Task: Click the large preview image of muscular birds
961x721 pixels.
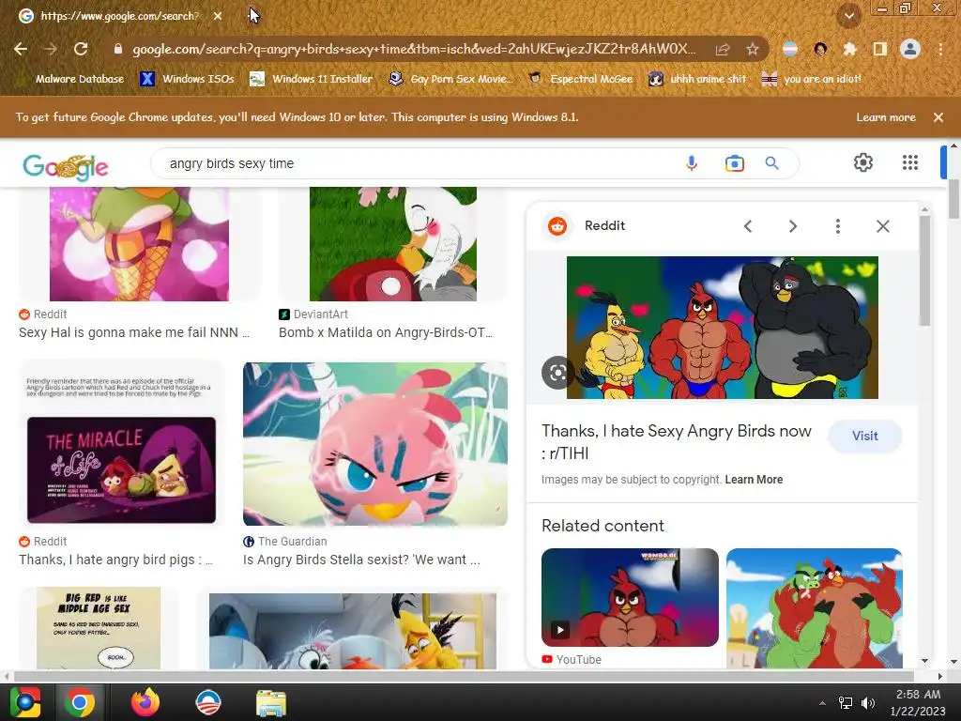Action: 722,328
